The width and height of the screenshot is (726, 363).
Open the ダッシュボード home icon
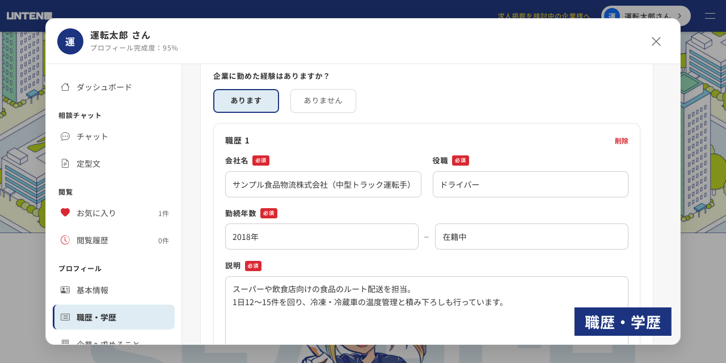[x=65, y=87]
